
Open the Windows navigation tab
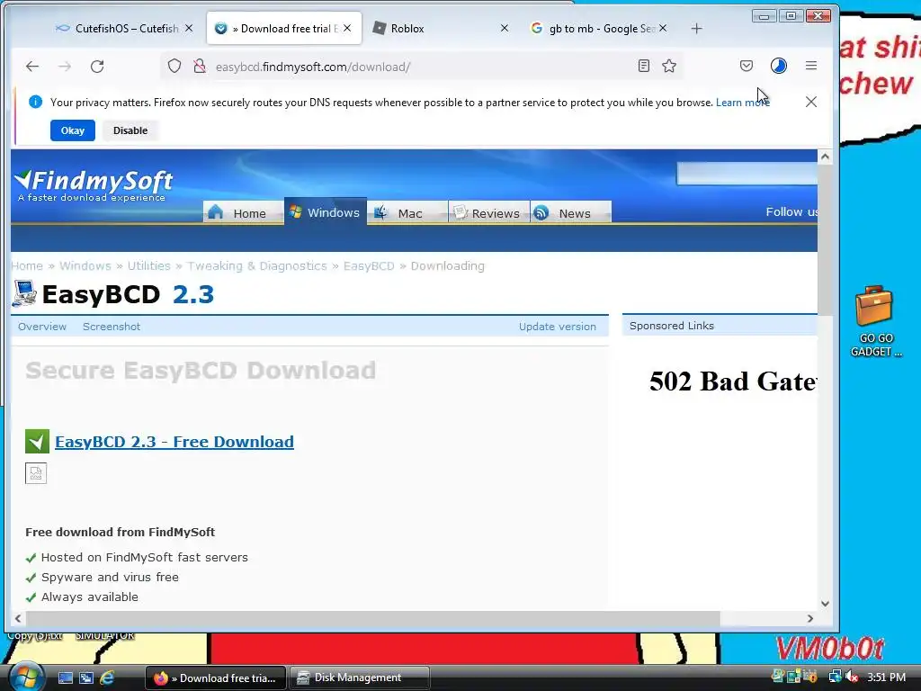[x=326, y=211]
